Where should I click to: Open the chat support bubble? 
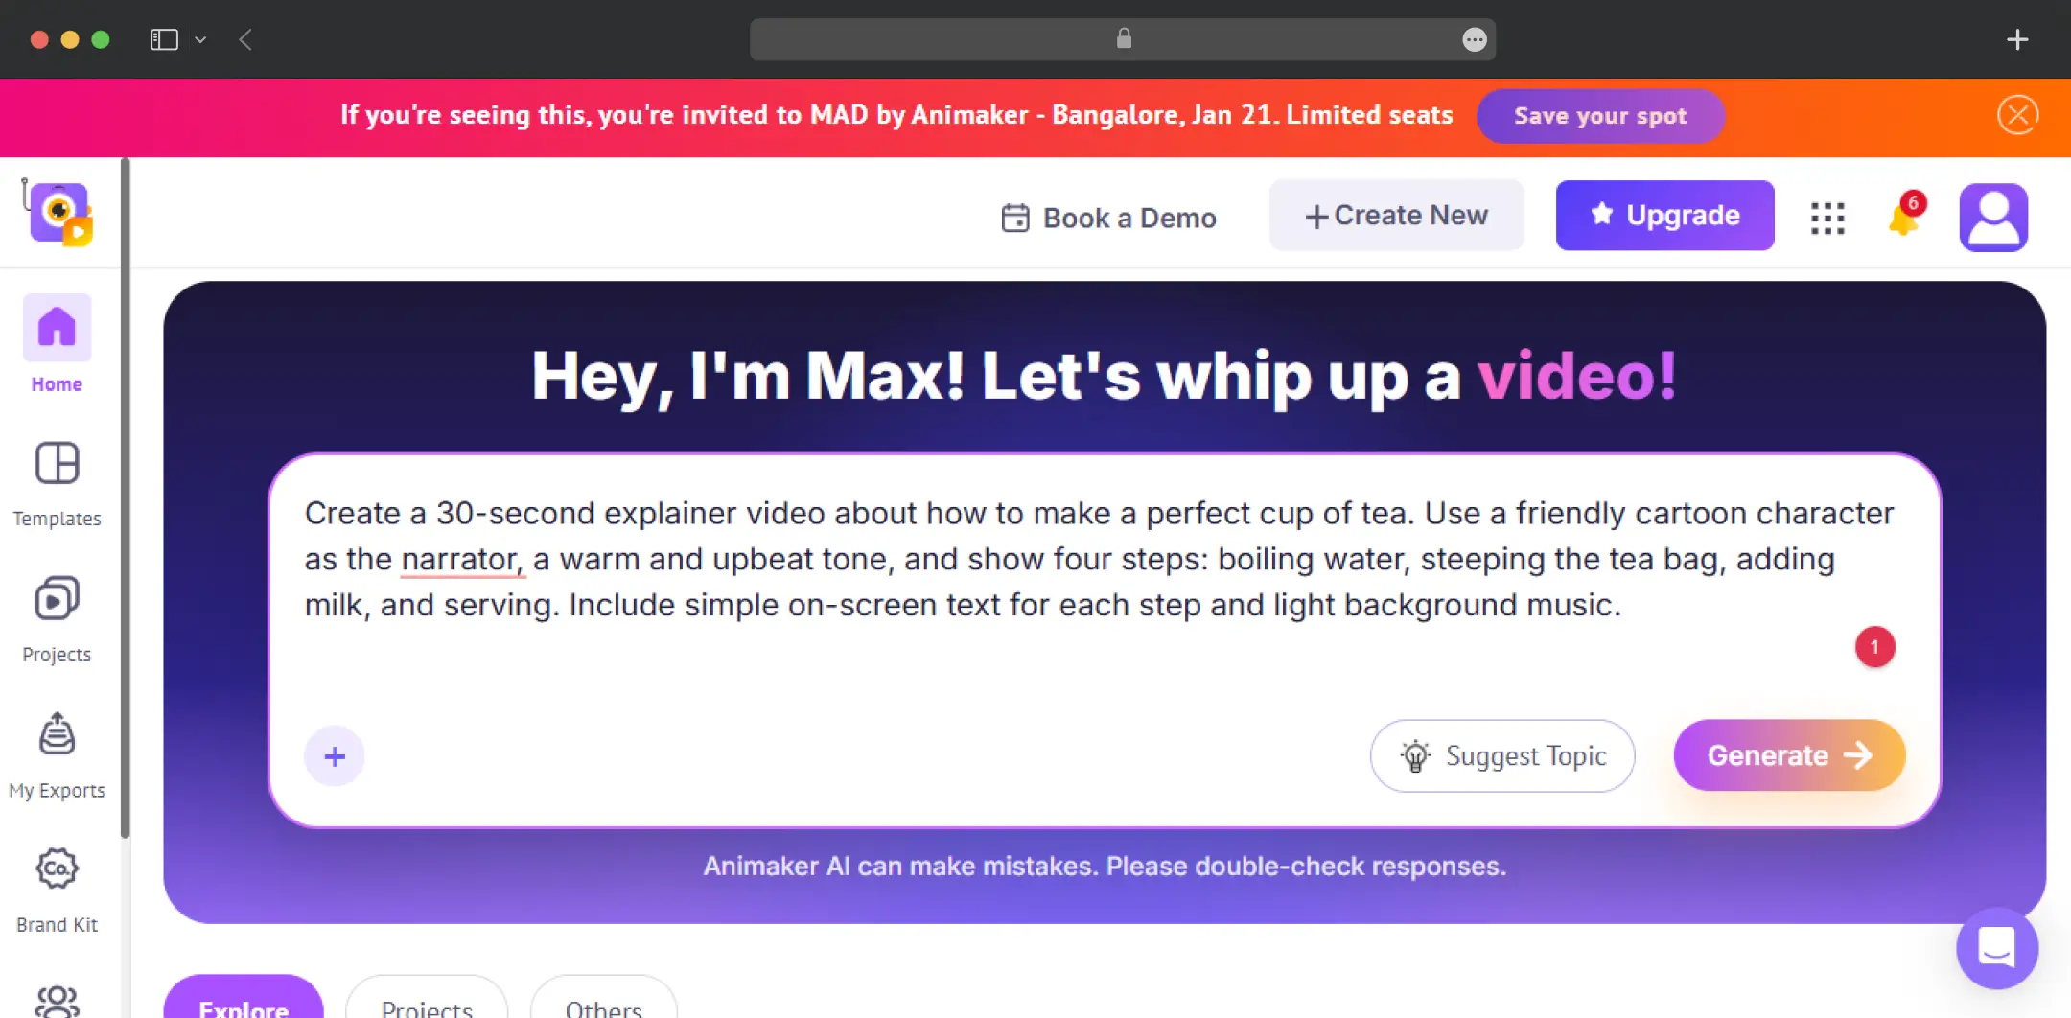pyautogui.click(x=1997, y=948)
